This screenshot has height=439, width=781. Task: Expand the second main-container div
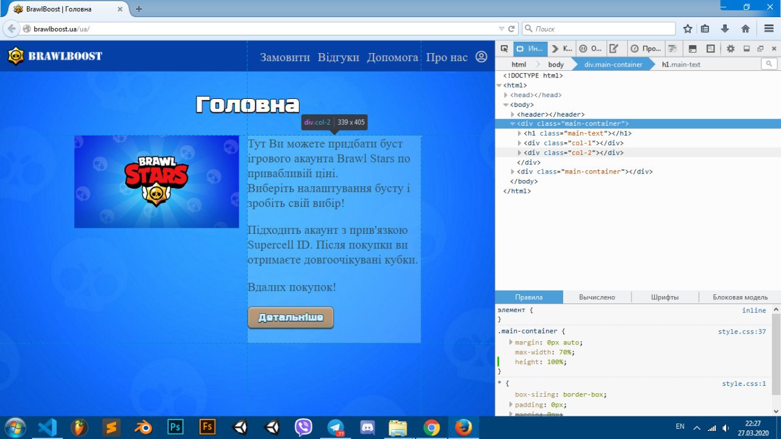tap(513, 172)
